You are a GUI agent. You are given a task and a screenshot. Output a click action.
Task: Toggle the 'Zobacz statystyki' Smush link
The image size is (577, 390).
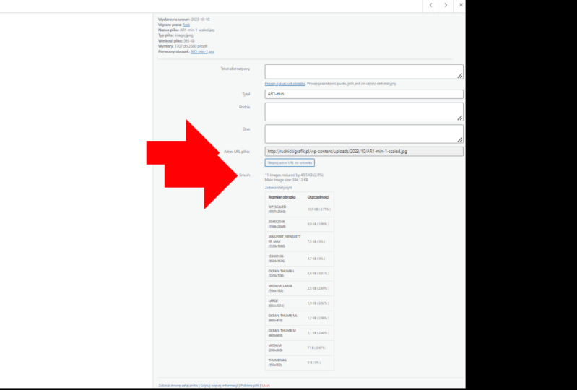coord(278,188)
